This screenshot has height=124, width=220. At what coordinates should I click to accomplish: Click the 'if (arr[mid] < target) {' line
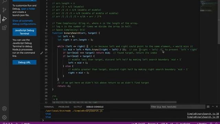79,56
